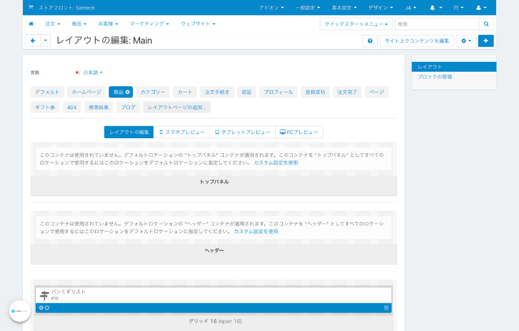
Task: Select the カテゴリー location tab
Action: tap(153, 92)
